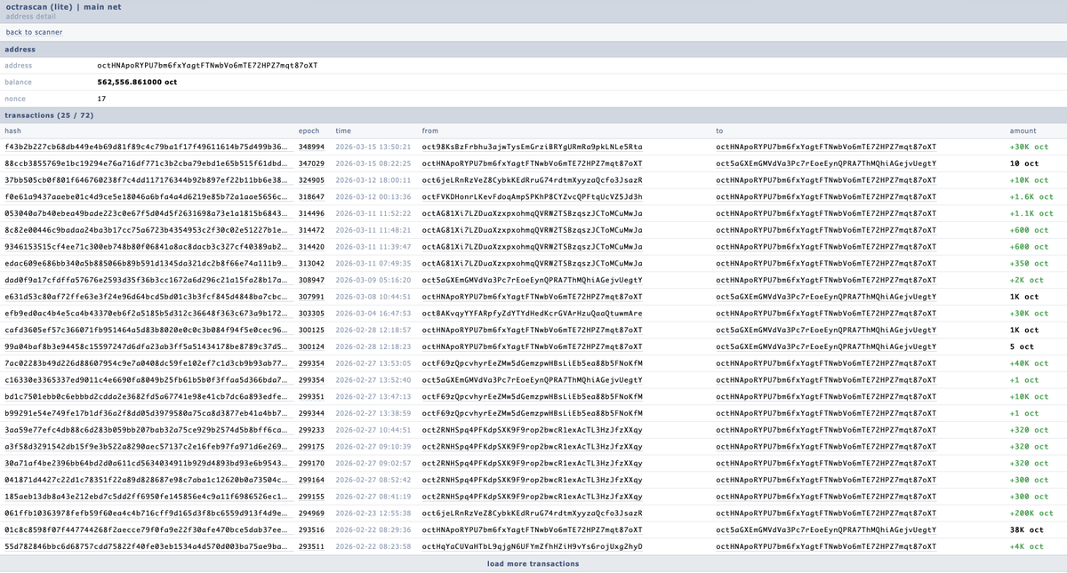The width and height of the screenshot is (1067, 573).
Task: Click the '+200K oct' amount
Action: point(1031,513)
